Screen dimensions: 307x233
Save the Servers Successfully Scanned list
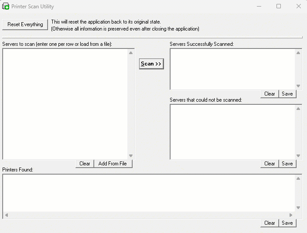pos(287,94)
